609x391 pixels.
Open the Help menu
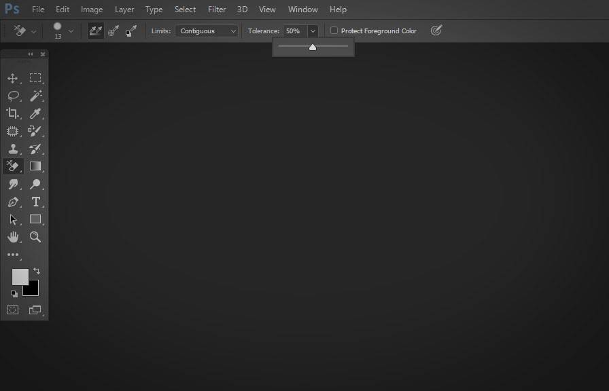pyautogui.click(x=338, y=10)
